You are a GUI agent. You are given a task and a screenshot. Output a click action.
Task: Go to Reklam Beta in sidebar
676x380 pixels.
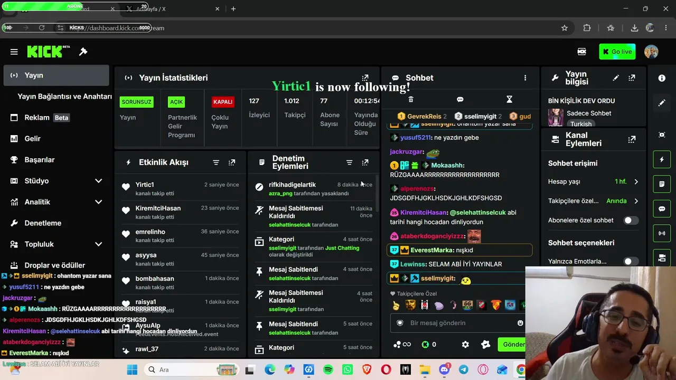click(57, 118)
